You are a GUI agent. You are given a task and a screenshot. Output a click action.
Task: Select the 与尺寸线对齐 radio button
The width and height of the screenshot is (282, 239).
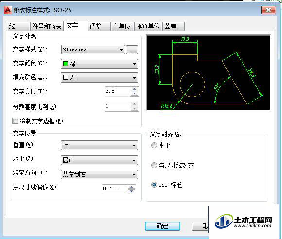coord(154,165)
